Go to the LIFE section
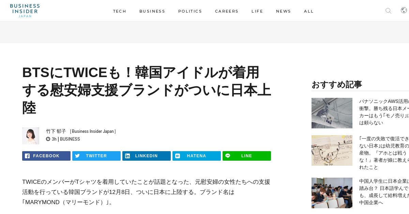 tap(257, 11)
